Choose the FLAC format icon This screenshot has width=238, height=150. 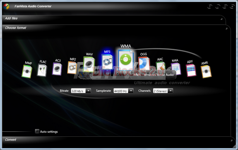coord(42,70)
